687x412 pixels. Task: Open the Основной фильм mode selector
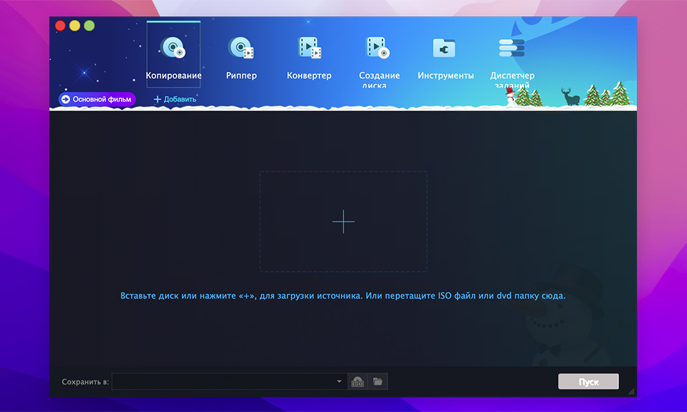coord(97,100)
